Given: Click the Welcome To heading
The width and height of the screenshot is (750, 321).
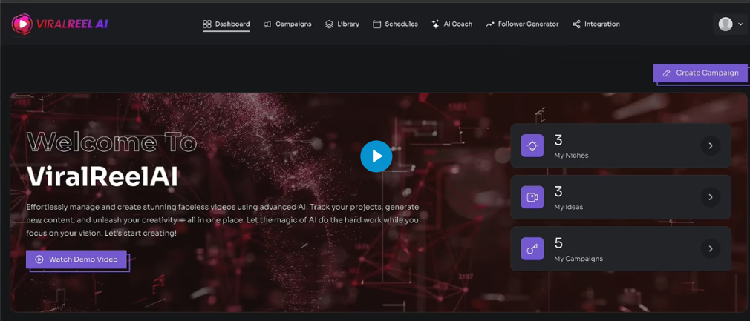Looking at the screenshot, I should pos(111,142).
